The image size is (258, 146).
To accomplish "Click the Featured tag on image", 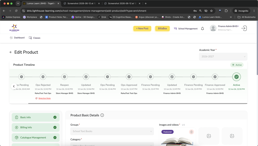I will point(167,132).
